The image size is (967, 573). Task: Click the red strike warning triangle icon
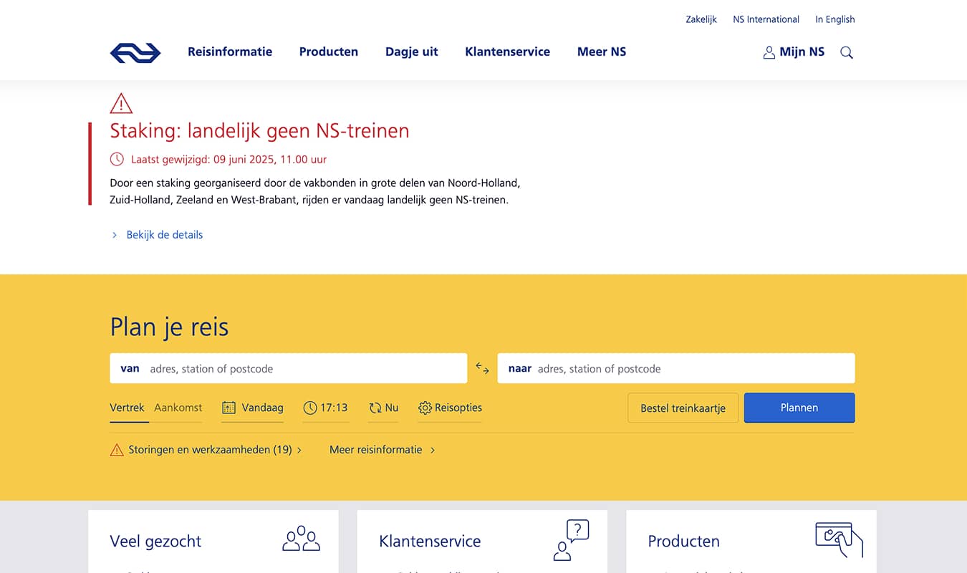click(121, 104)
